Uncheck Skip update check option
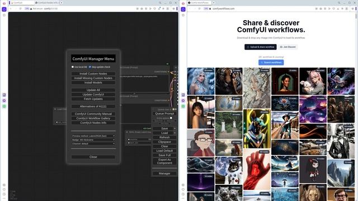 (89, 67)
